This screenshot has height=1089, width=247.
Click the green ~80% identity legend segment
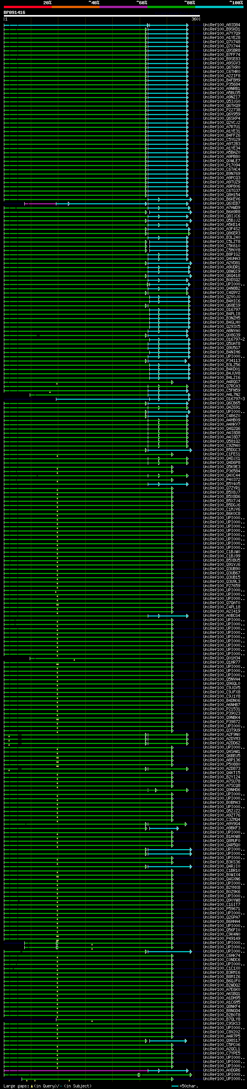[171, 7]
